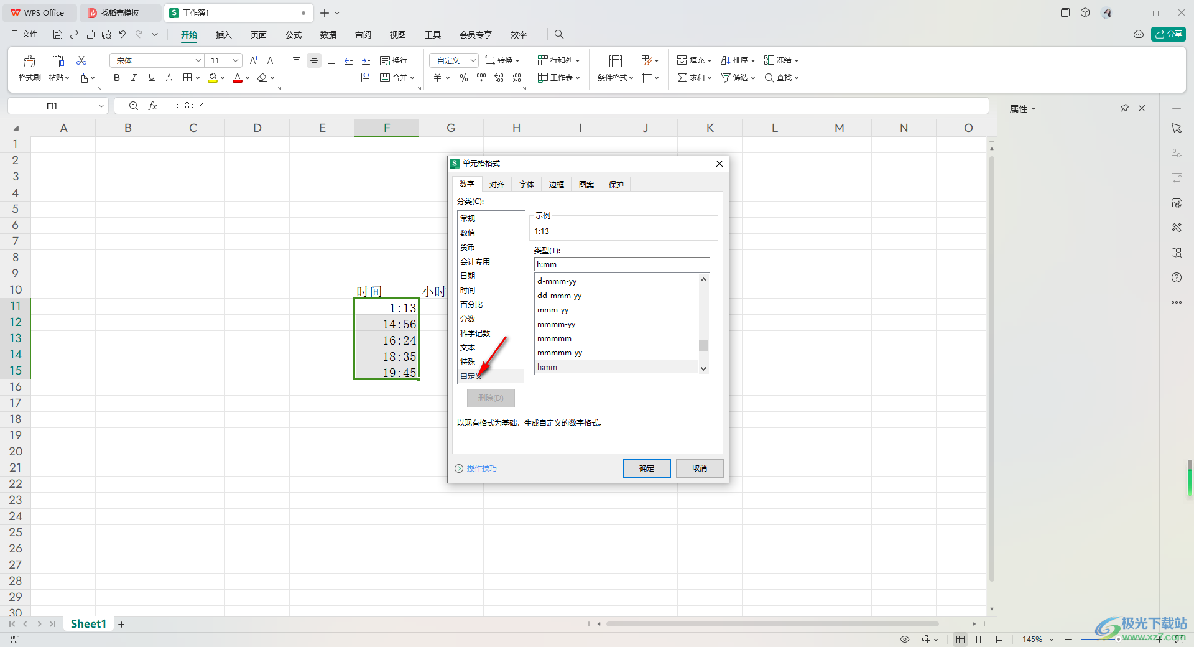
Task: Click the ribbon search magnifier icon
Action: 559,35
